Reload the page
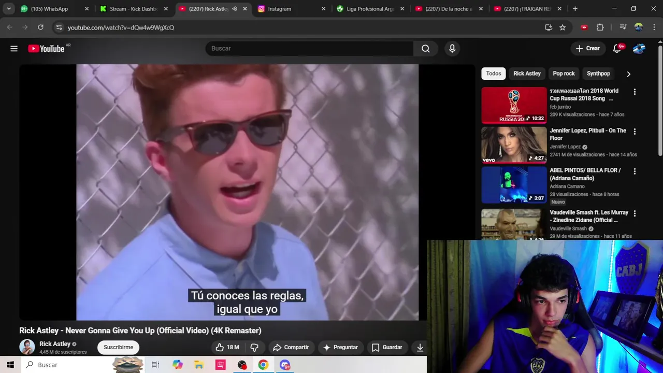 click(40, 27)
